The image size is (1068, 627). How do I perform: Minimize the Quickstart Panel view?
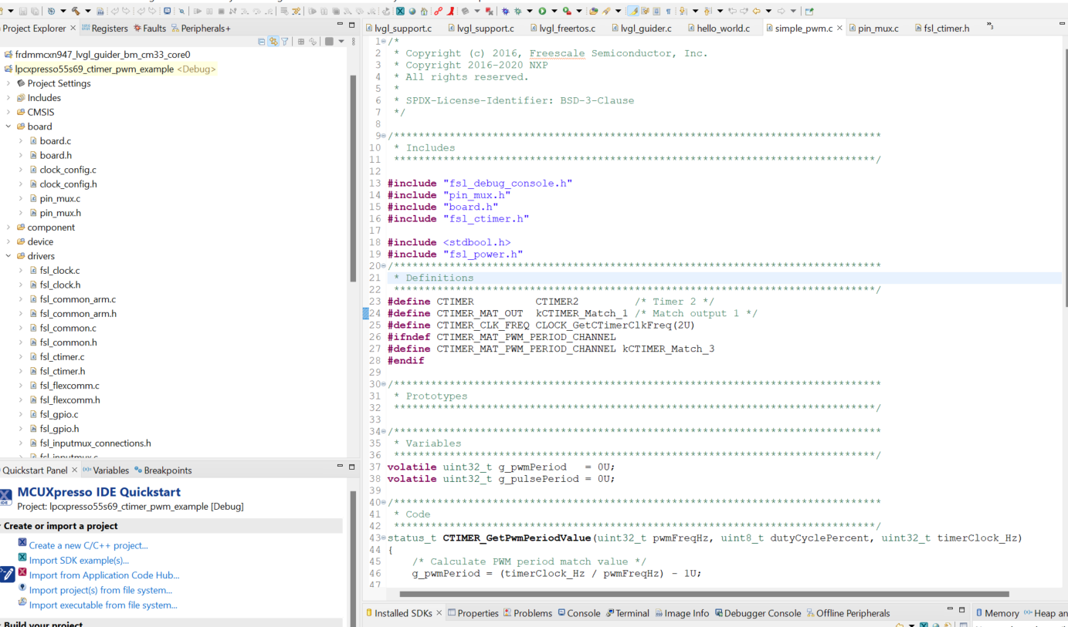[340, 466]
